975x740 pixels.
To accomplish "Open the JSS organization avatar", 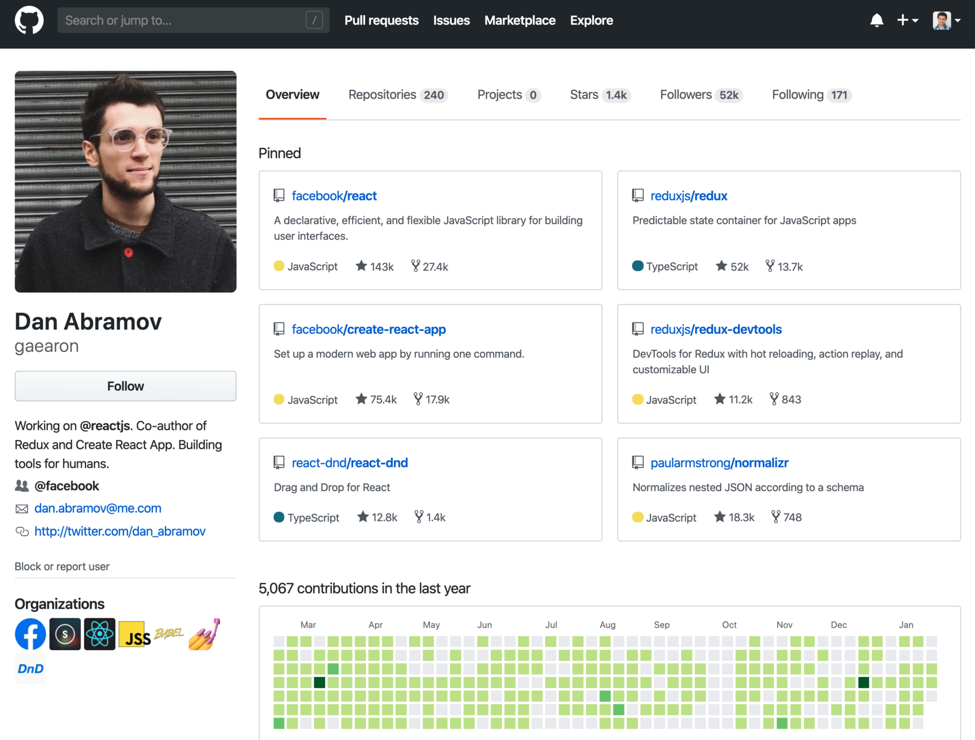I will click(x=134, y=634).
